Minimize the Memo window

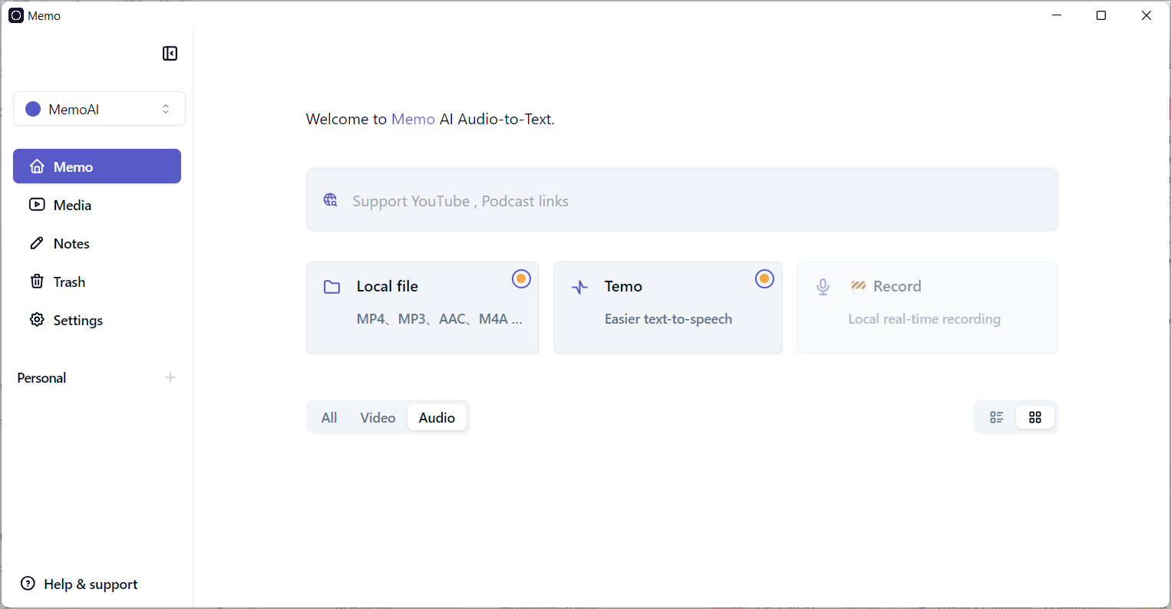tap(1057, 15)
